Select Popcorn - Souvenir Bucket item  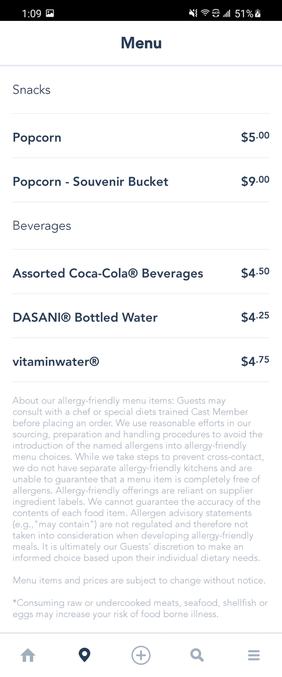click(x=90, y=181)
